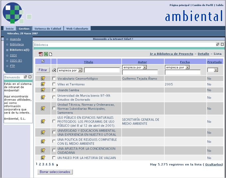Follow Ir a Biblioteca de Proyecto link
The height and width of the screenshot is (178, 226).
pos(171,54)
